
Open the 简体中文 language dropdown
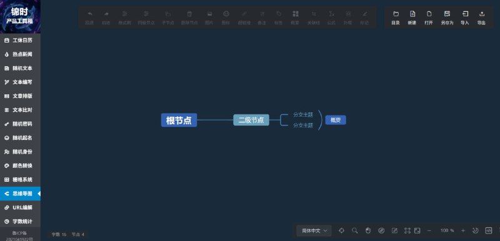click(314, 230)
